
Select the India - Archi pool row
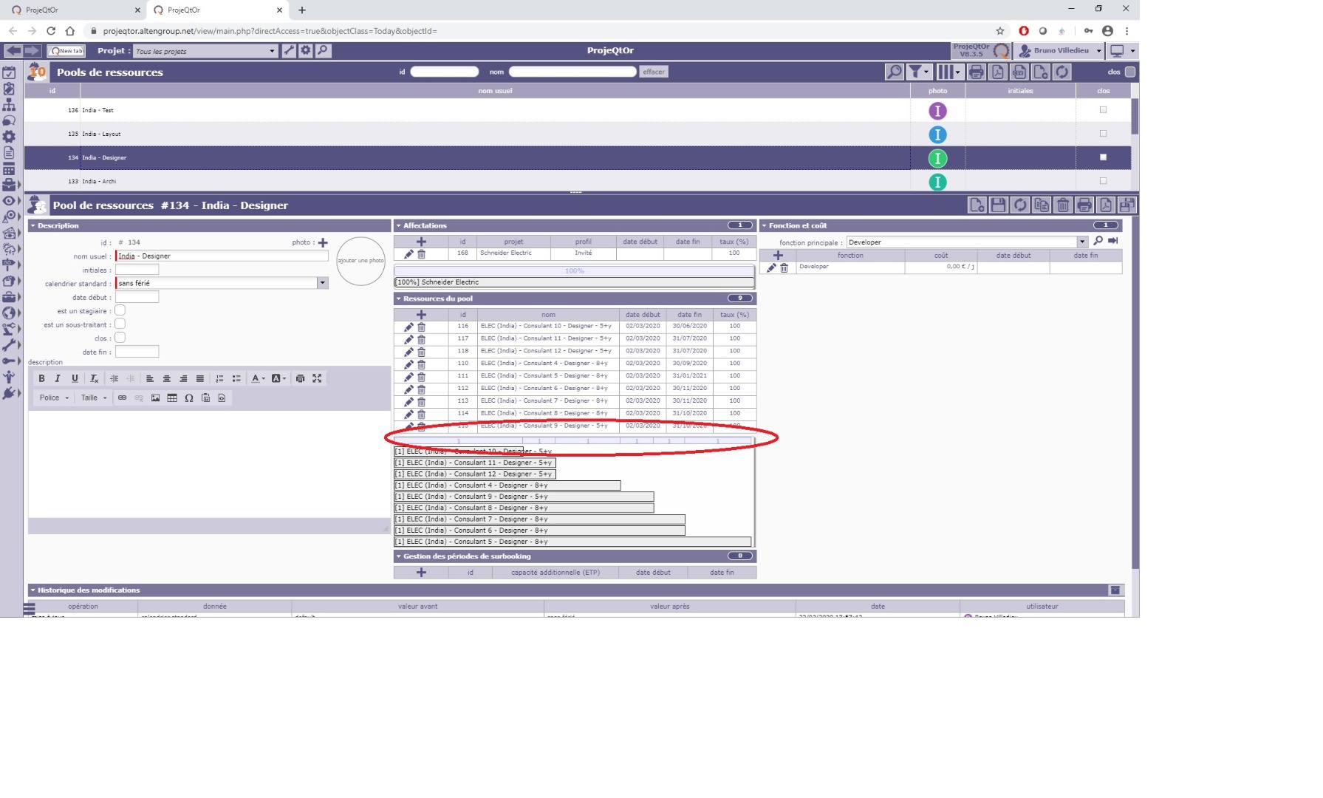(578, 181)
